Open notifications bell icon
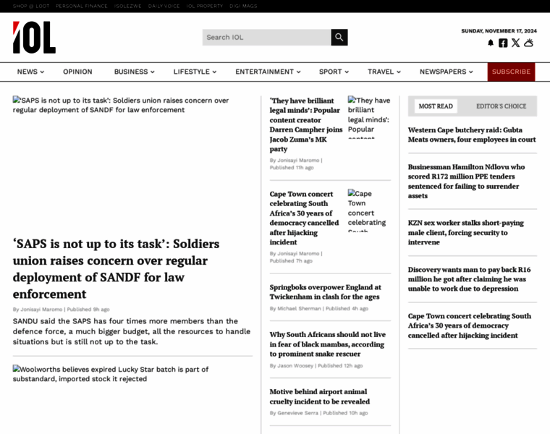 (x=491, y=43)
